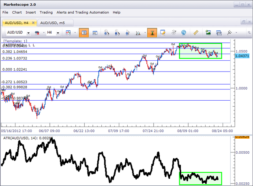Close the inner chart window
The image size is (253, 186).
click(249, 21)
